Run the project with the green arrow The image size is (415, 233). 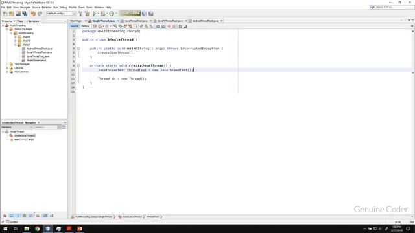coord(95,14)
